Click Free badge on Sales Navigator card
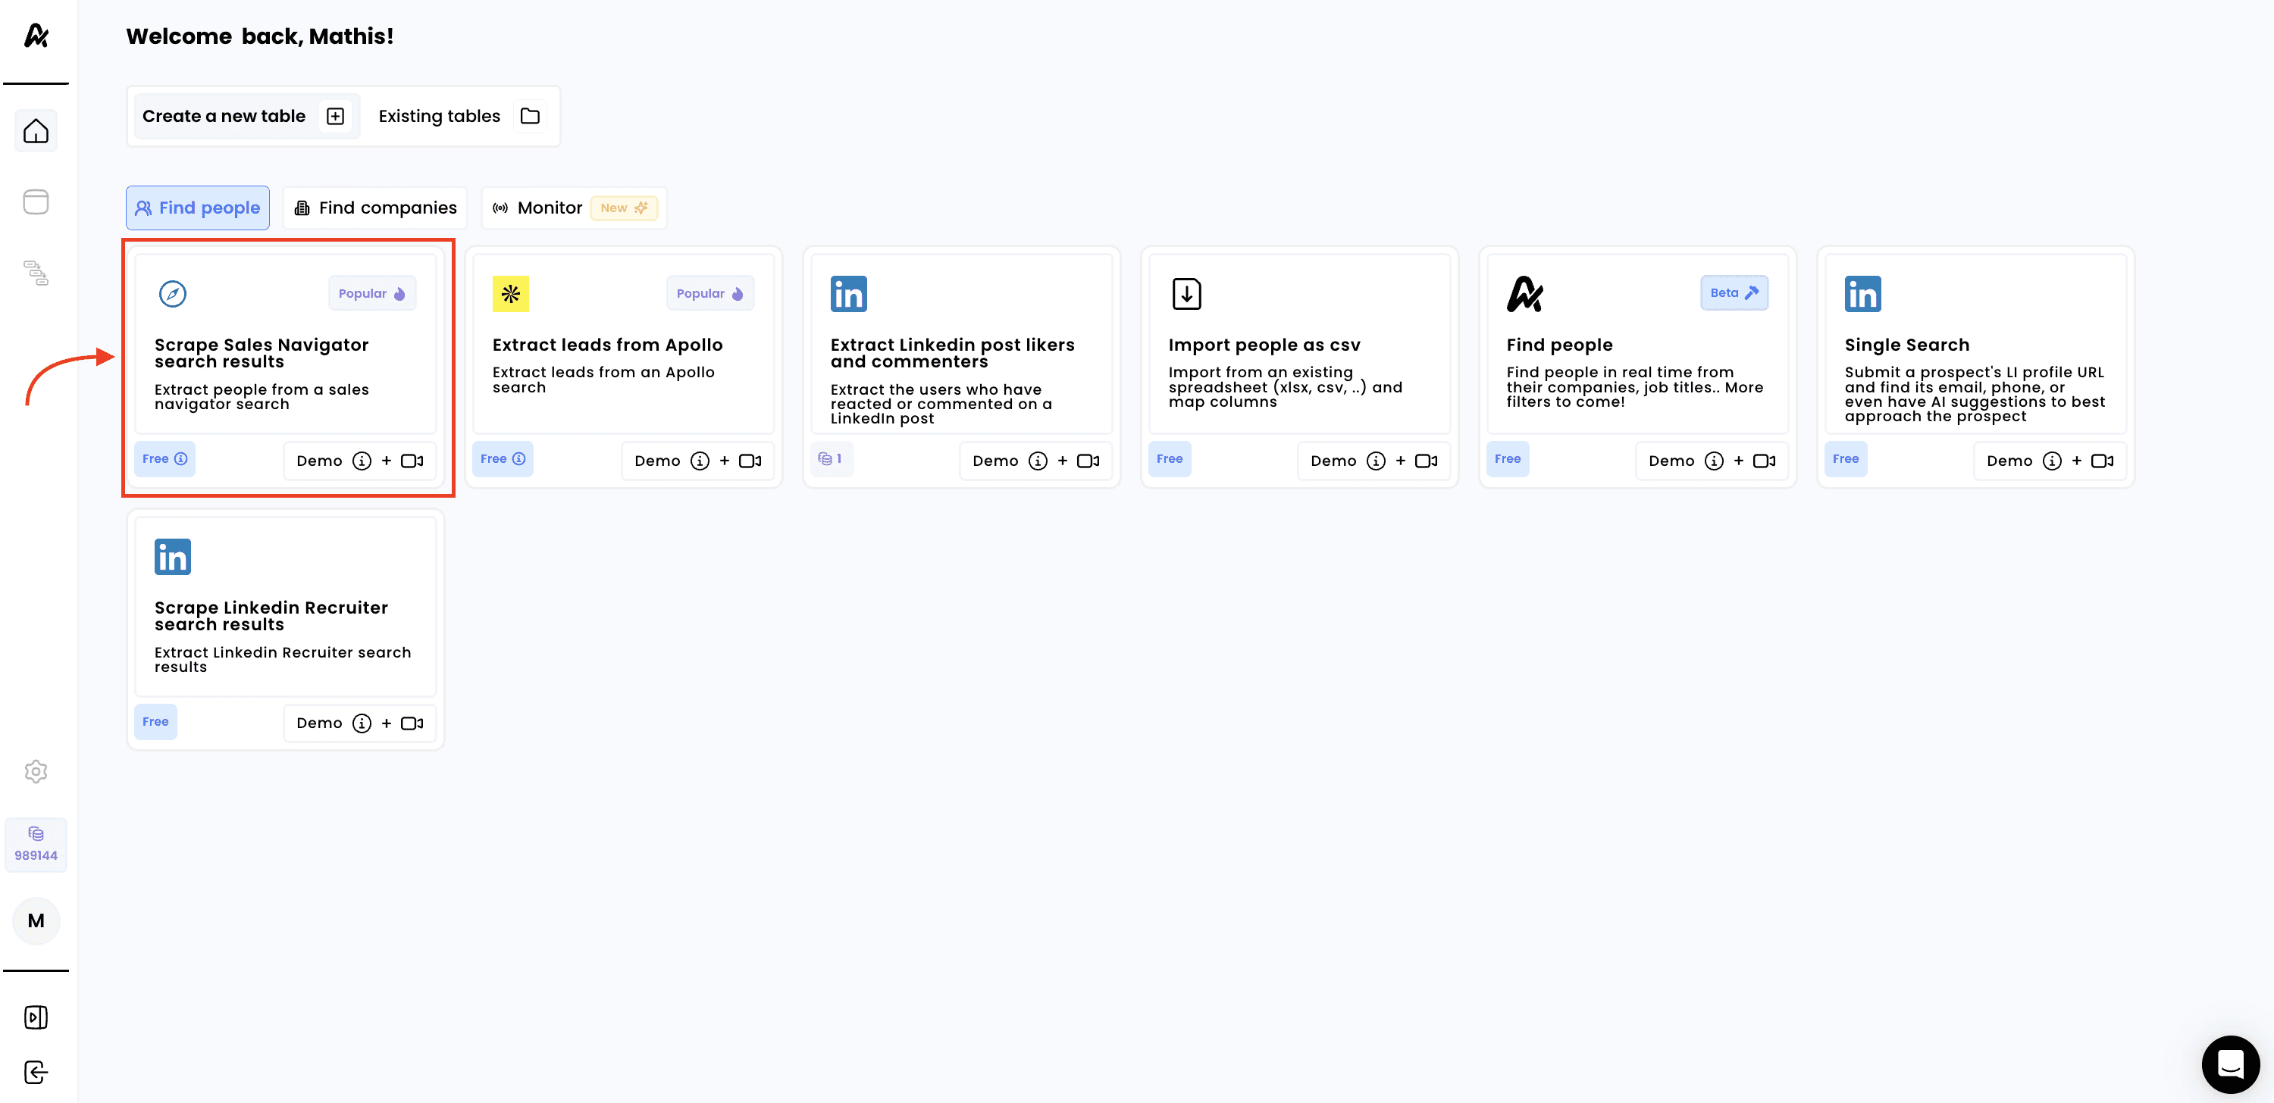The width and height of the screenshot is (2274, 1103). pos(164,459)
